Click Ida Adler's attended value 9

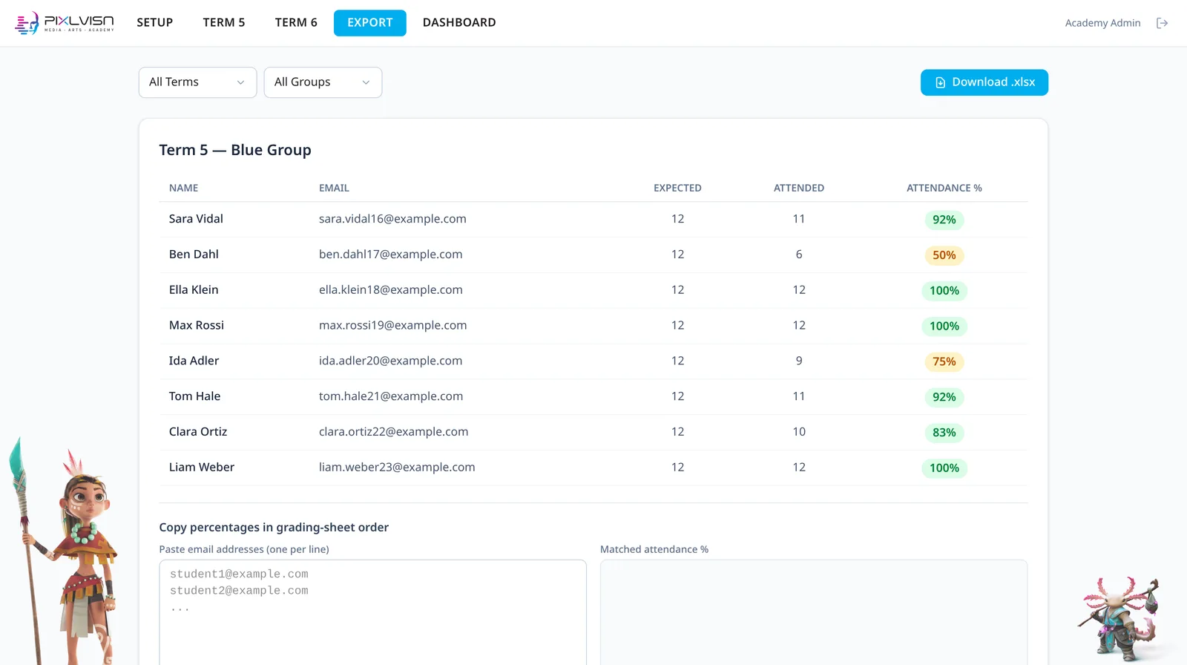click(799, 361)
